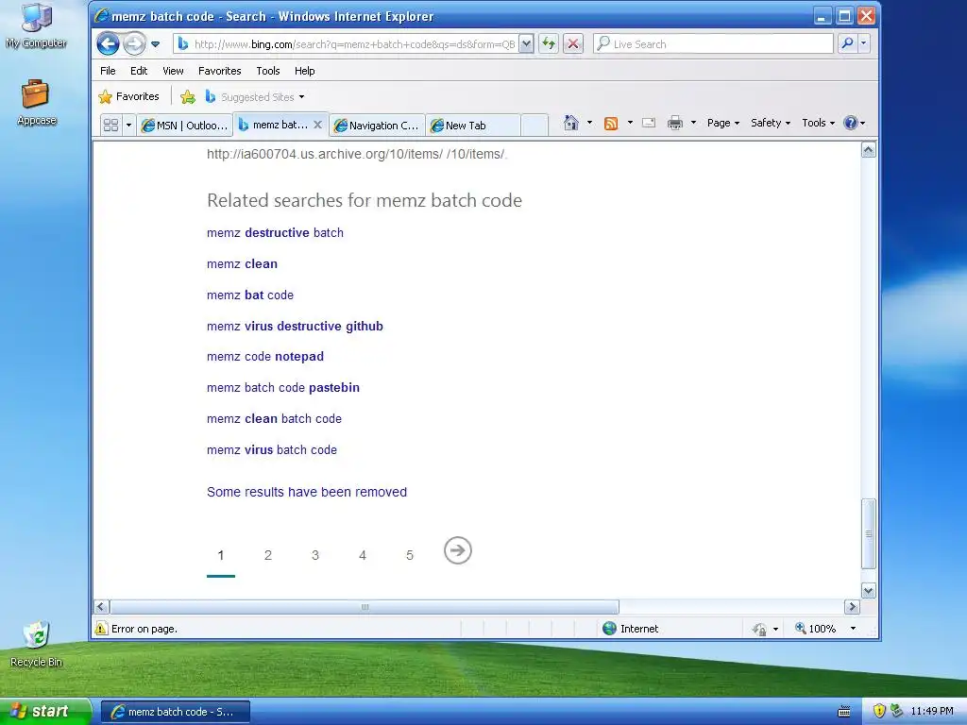Click vertical scrollbar down arrow
Screen dimensions: 967x725
click(x=869, y=591)
